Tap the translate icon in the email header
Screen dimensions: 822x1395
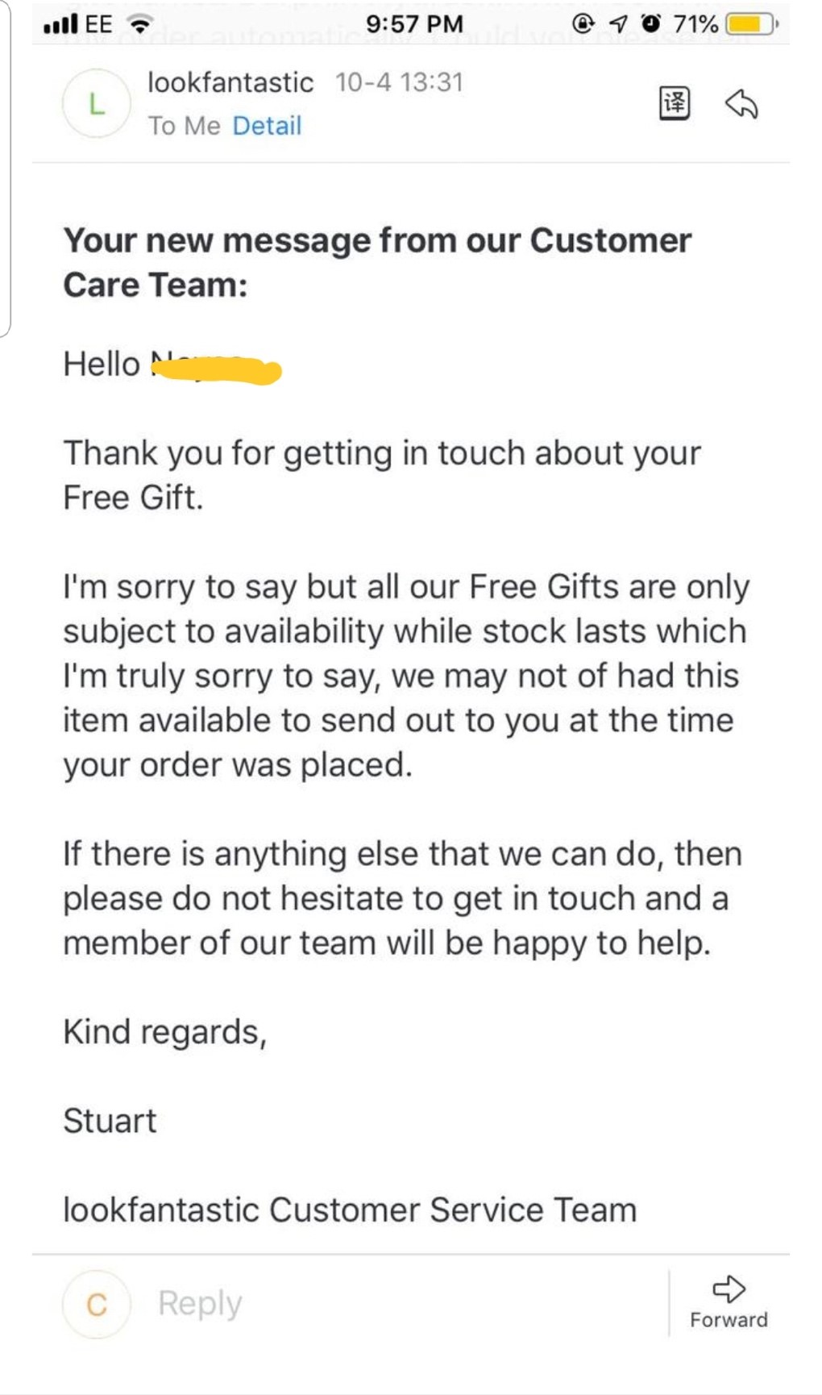[x=675, y=103]
